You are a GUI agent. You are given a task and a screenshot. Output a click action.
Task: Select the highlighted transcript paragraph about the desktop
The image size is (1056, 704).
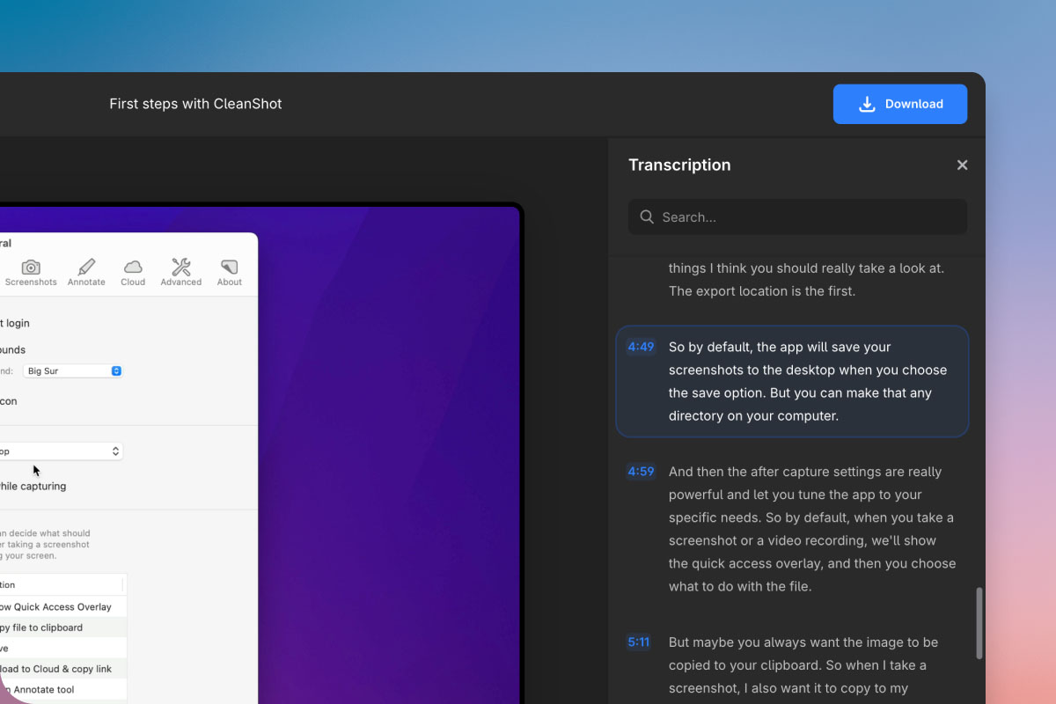click(x=807, y=381)
